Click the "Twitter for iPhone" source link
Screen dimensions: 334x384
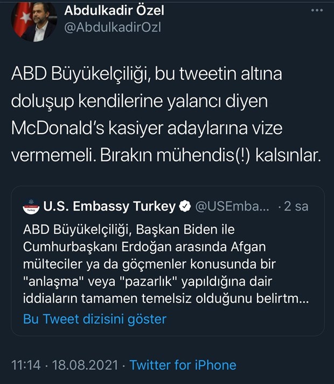[x=183, y=365]
